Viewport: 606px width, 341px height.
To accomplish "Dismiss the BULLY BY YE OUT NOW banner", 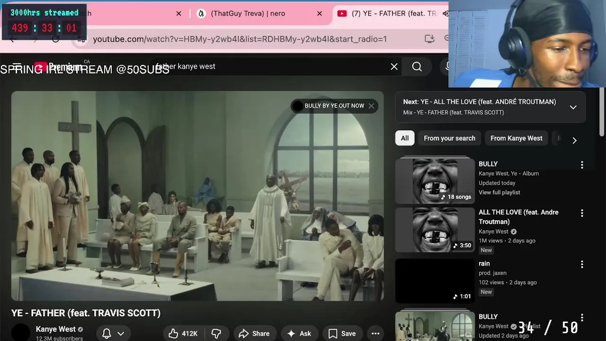I will (371, 106).
